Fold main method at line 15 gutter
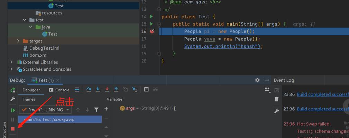This screenshot has height=138, width=349. (x=159, y=24)
